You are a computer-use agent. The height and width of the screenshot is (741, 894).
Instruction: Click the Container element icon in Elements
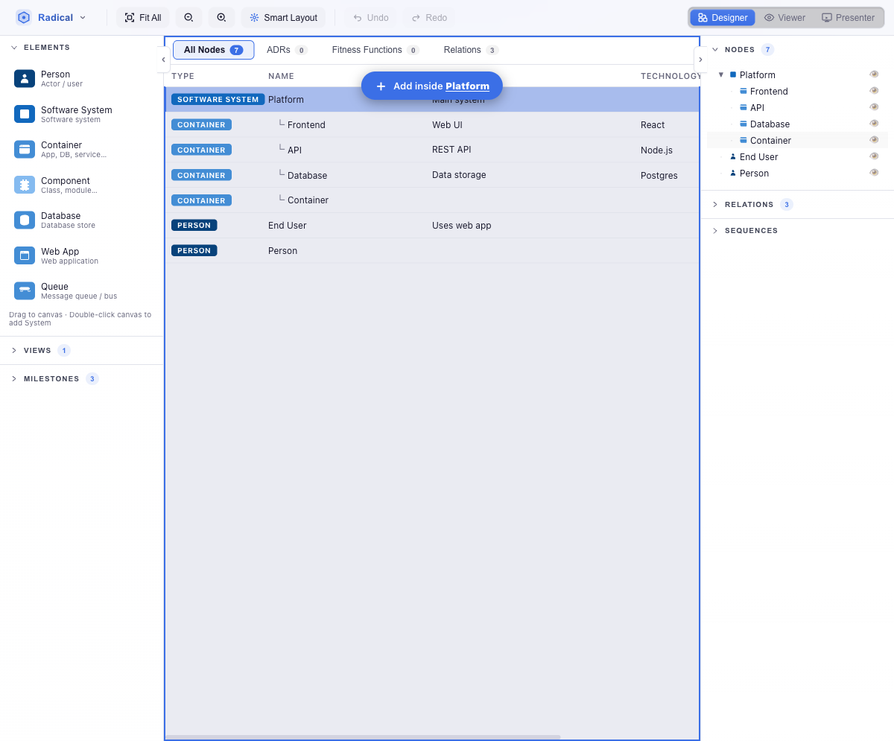point(25,149)
